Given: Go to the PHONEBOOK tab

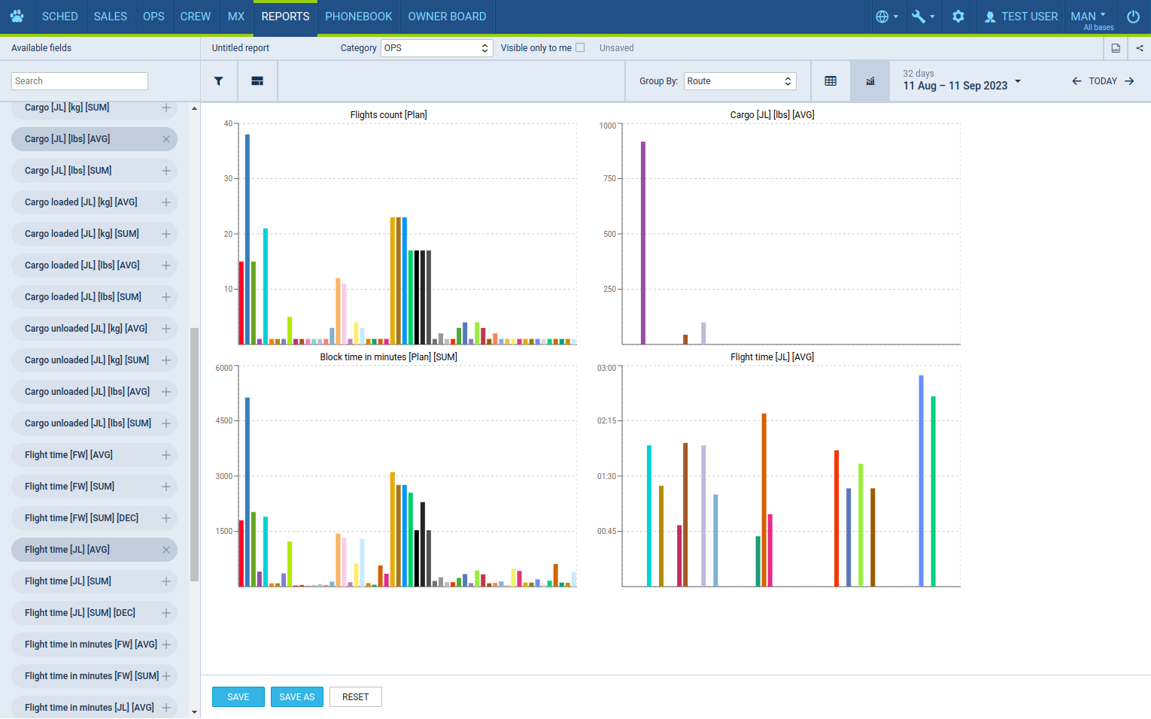Looking at the screenshot, I should coord(359,17).
